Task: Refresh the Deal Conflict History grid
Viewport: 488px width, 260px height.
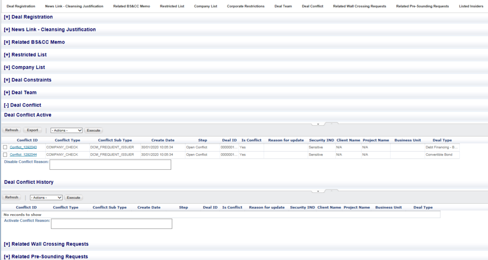Action: pos(11,198)
